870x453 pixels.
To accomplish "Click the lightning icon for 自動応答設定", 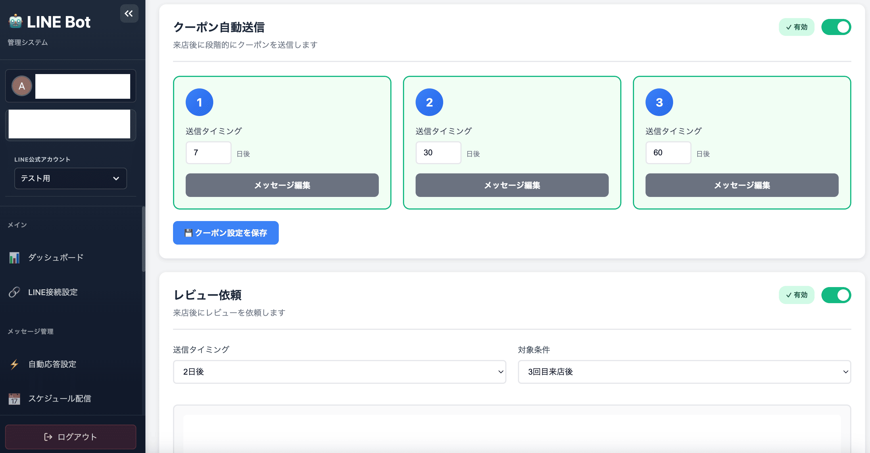I will [x=14, y=364].
